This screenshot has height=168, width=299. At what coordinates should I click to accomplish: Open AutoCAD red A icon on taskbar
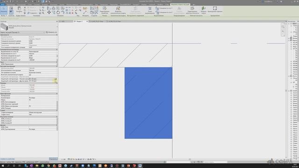tap(60, 166)
